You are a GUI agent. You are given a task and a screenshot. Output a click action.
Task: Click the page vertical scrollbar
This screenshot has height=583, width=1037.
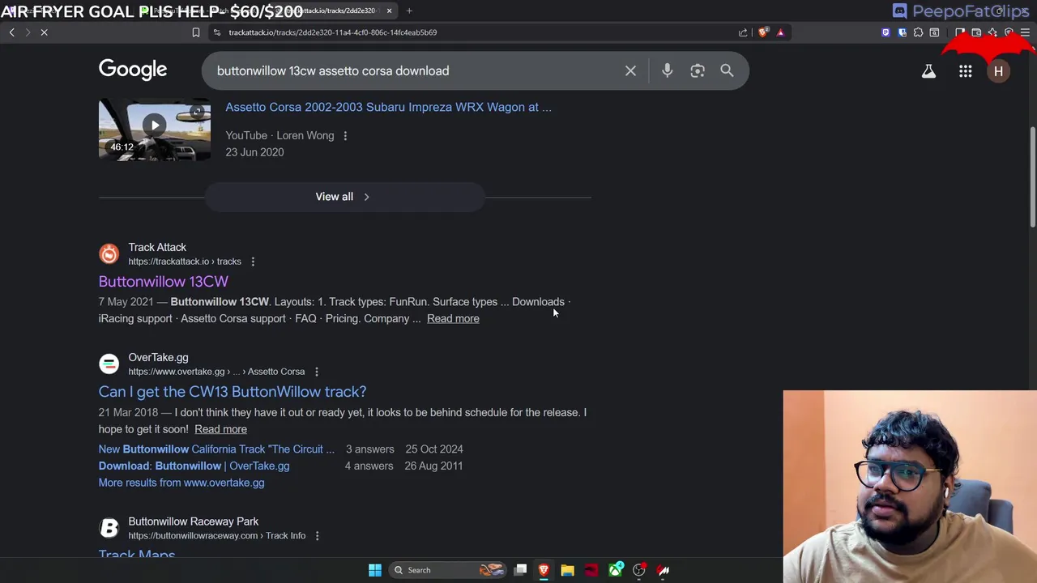[x=1032, y=177]
